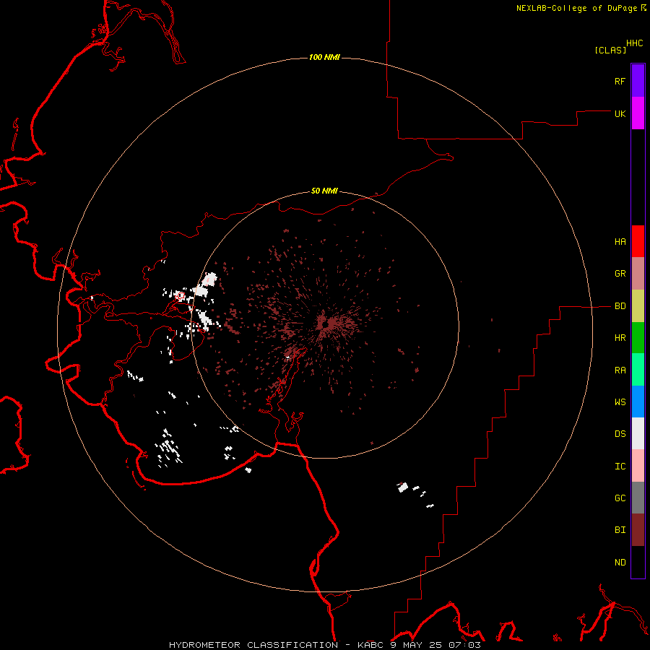The width and height of the screenshot is (650, 650).
Task: Click the 'GC' legend label
Action: tap(620, 498)
